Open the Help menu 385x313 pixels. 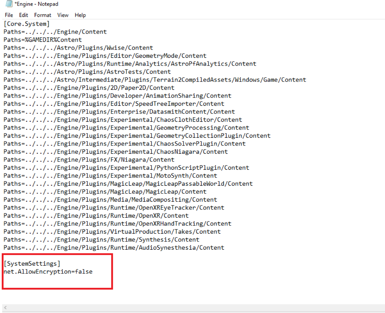pos(80,15)
